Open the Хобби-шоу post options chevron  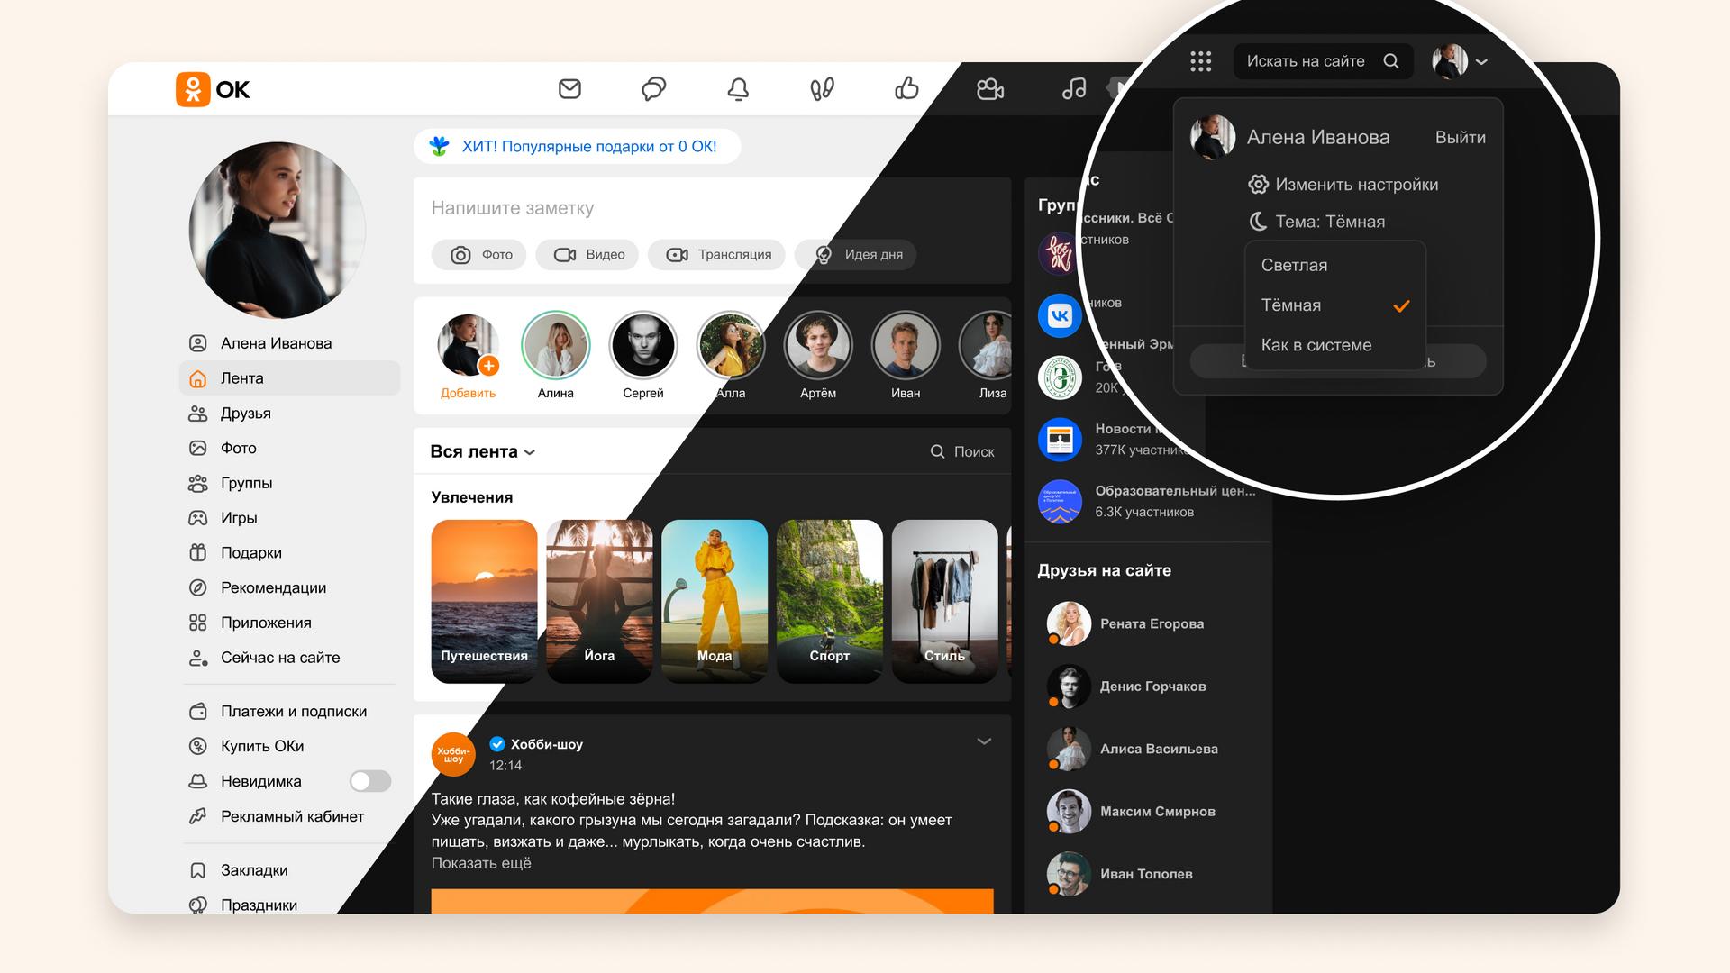(984, 741)
